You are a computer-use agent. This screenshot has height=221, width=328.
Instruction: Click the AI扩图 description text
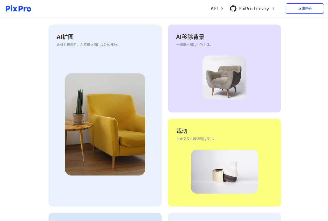pos(88,45)
